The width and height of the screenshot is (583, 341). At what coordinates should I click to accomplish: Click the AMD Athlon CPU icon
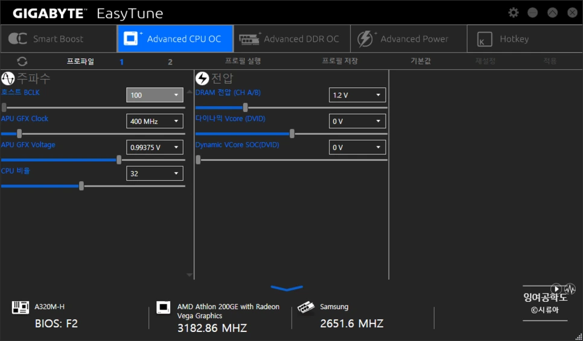point(163,308)
